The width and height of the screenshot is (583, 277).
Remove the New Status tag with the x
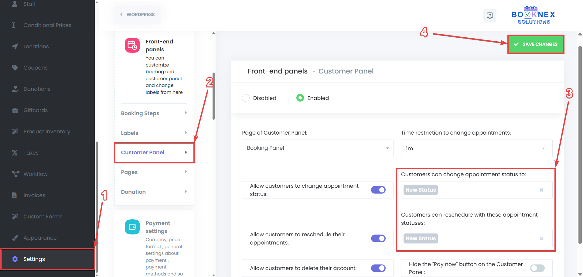click(541, 190)
